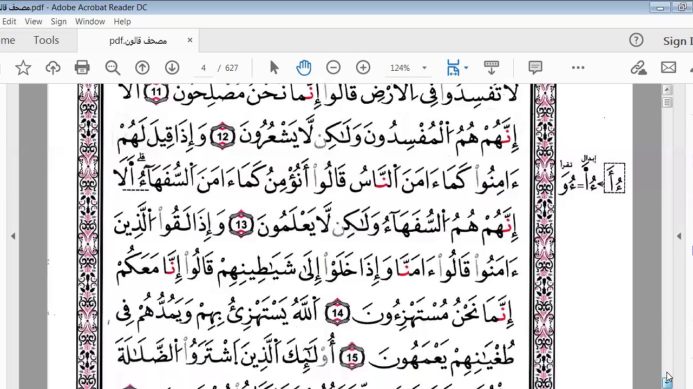The width and height of the screenshot is (693, 389).
Task: Expand the left navigation pane arrow
Action: tap(13, 236)
